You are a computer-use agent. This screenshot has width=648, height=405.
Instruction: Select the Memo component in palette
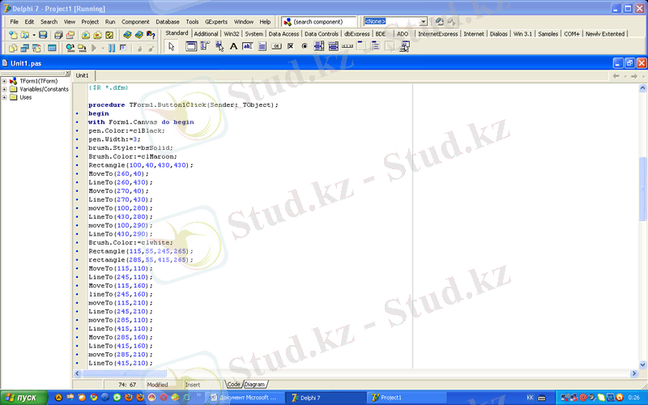click(x=262, y=46)
